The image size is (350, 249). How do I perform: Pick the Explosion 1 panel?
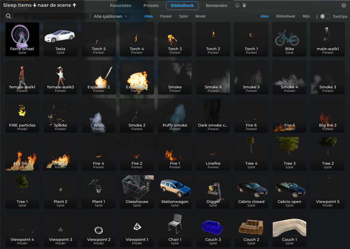click(x=137, y=78)
